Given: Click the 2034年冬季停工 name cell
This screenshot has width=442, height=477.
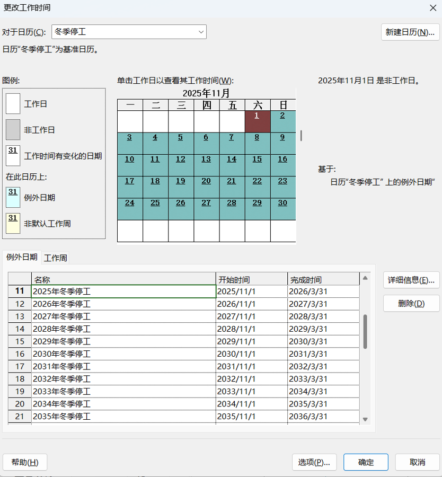Looking at the screenshot, I should 123,404.
